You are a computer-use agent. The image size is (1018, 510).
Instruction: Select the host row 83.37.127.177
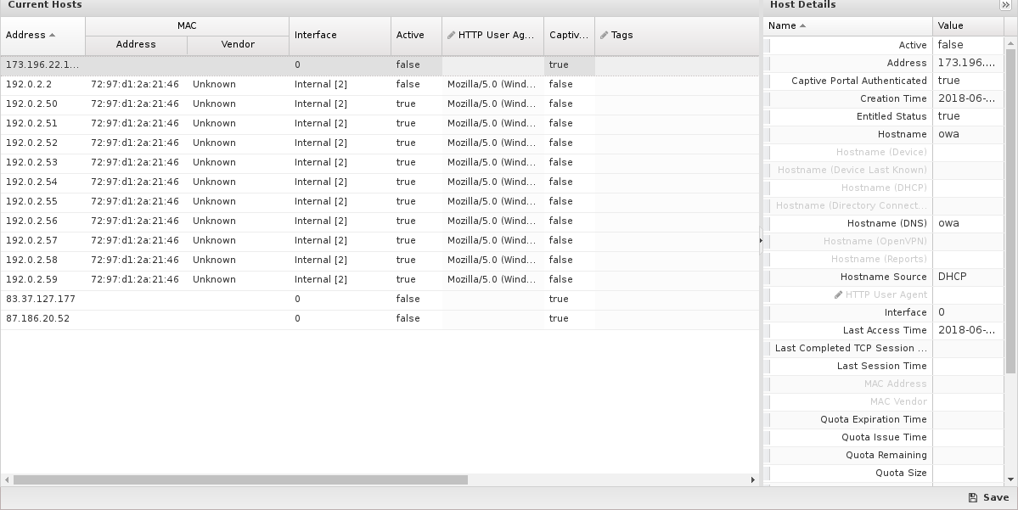(x=380, y=299)
